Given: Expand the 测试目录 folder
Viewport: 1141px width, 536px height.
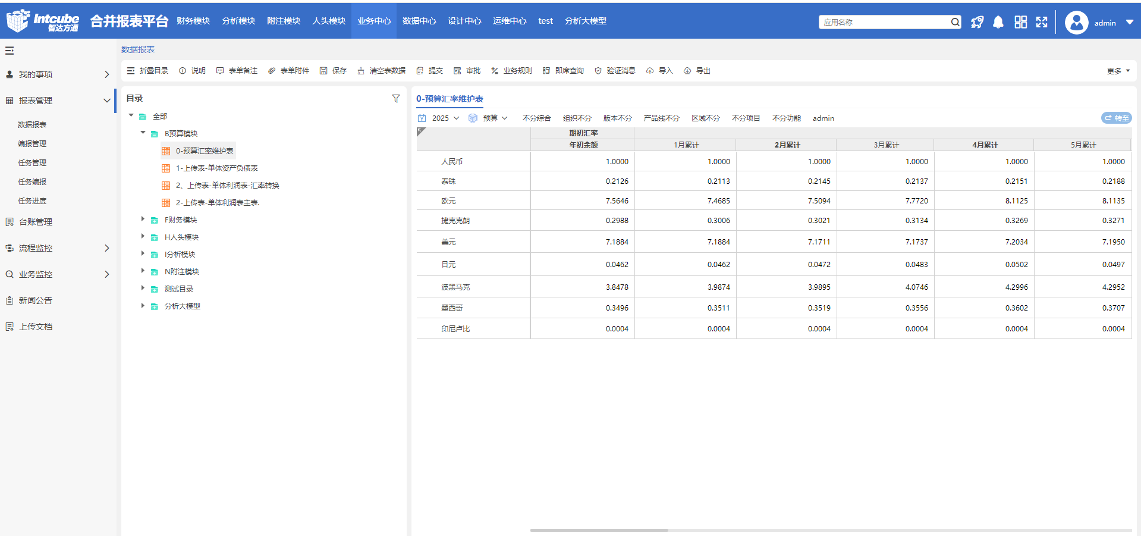Looking at the screenshot, I should [143, 289].
